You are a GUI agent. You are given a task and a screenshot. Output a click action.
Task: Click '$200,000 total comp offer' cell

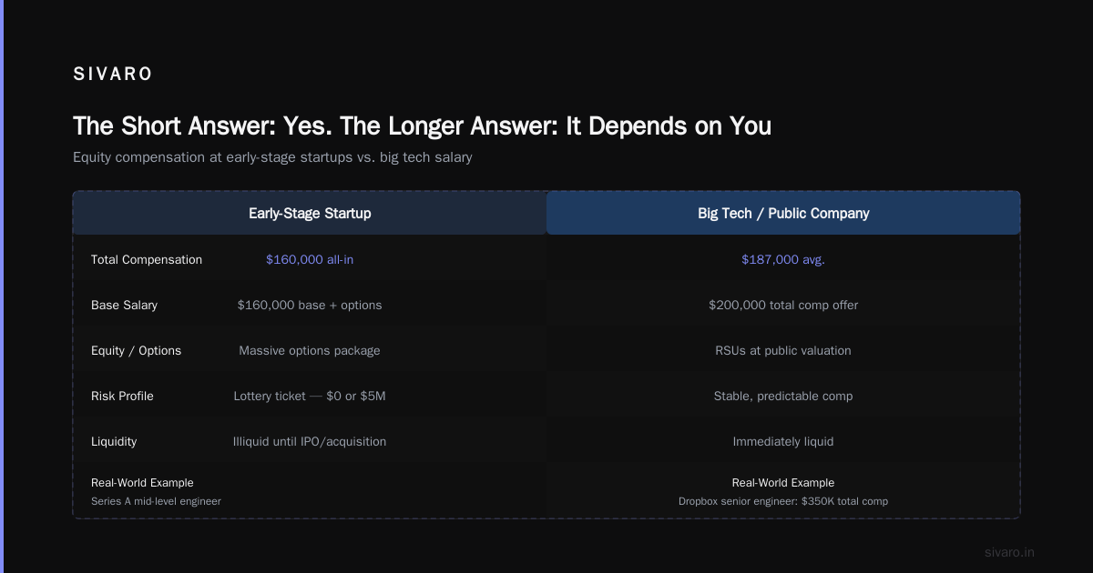click(x=783, y=305)
